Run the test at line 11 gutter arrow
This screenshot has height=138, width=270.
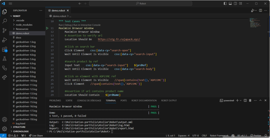click(x=47, y=28)
